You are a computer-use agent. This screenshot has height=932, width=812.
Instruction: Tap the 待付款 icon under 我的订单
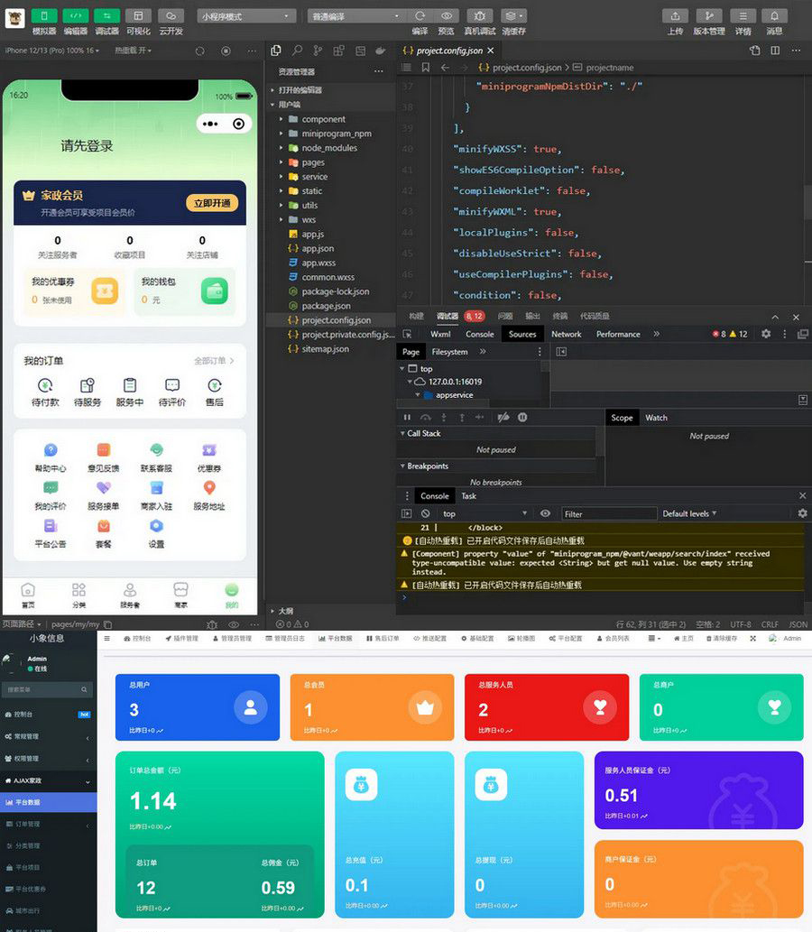[45, 387]
